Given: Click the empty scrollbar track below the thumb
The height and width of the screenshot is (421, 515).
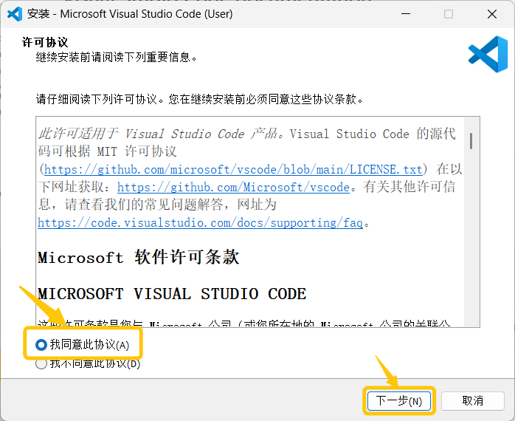Looking at the screenshot, I should pos(471,244).
